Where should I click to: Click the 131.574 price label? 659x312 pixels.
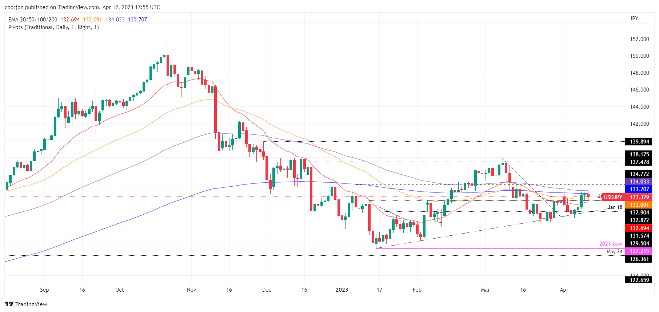click(x=639, y=236)
